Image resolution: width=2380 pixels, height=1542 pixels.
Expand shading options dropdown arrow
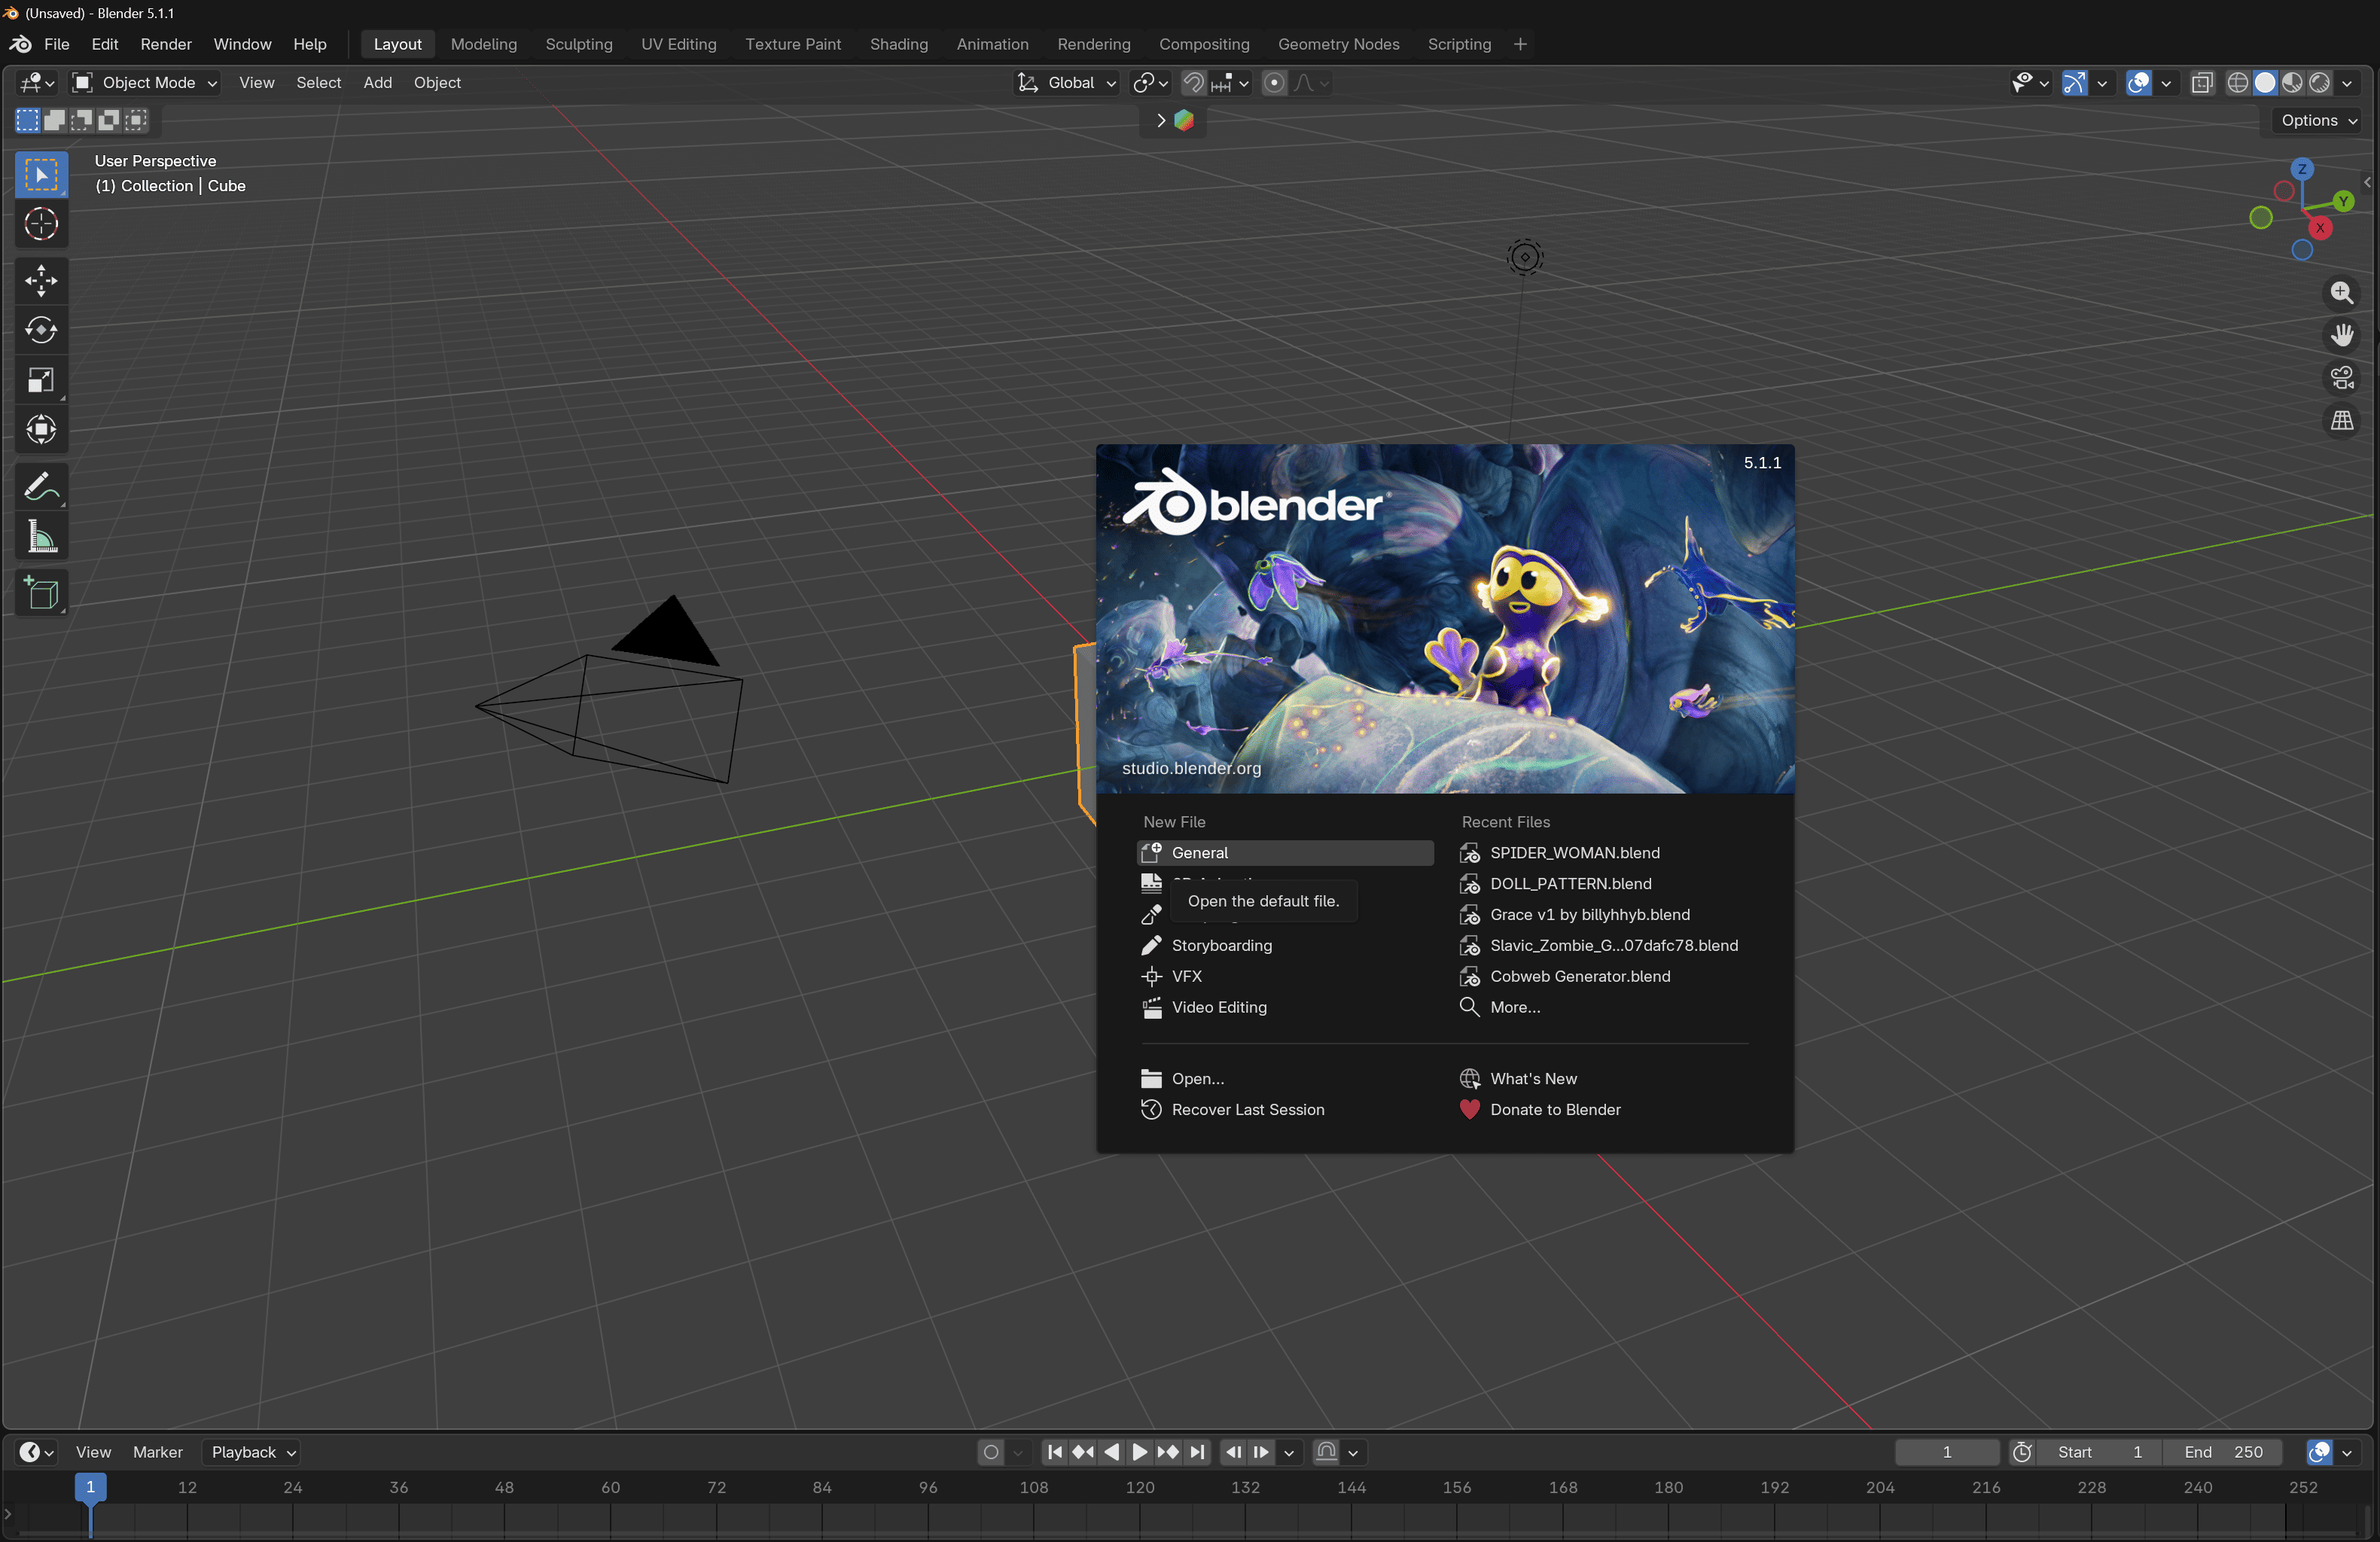point(2346,83)
